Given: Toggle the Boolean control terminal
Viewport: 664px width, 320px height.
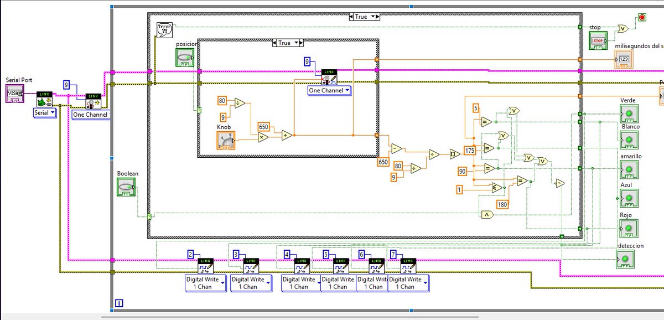Looking at the screenshot, I should pos(126,187).
